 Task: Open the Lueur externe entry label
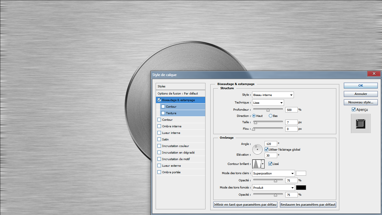tap(171, 166)
